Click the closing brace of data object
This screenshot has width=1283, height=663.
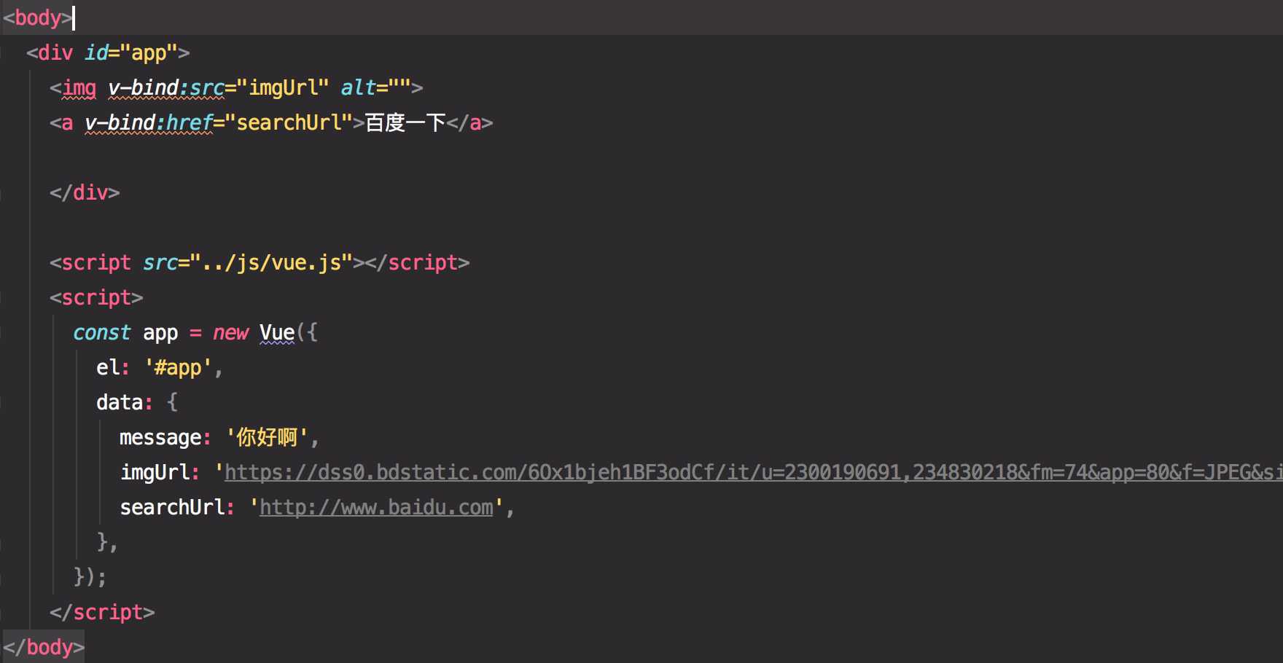point(106,542)
